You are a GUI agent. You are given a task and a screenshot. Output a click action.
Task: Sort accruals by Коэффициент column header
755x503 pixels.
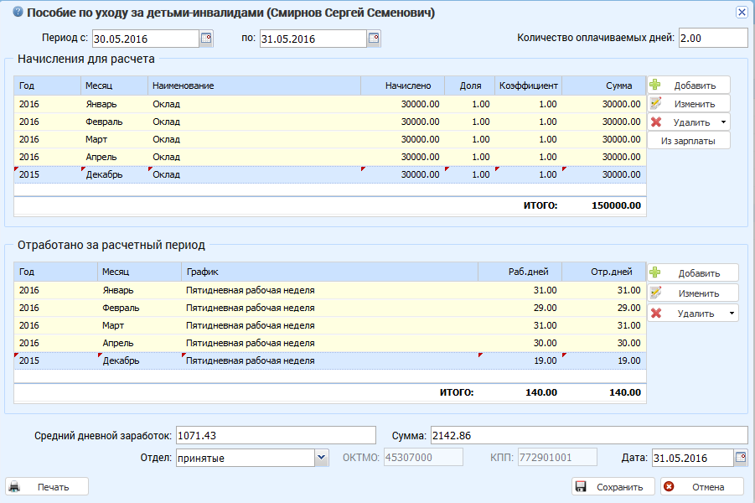click(528, 86)
